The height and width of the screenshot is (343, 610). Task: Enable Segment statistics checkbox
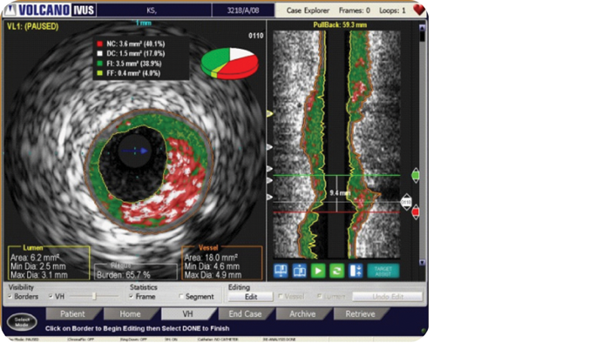[181, 296]
